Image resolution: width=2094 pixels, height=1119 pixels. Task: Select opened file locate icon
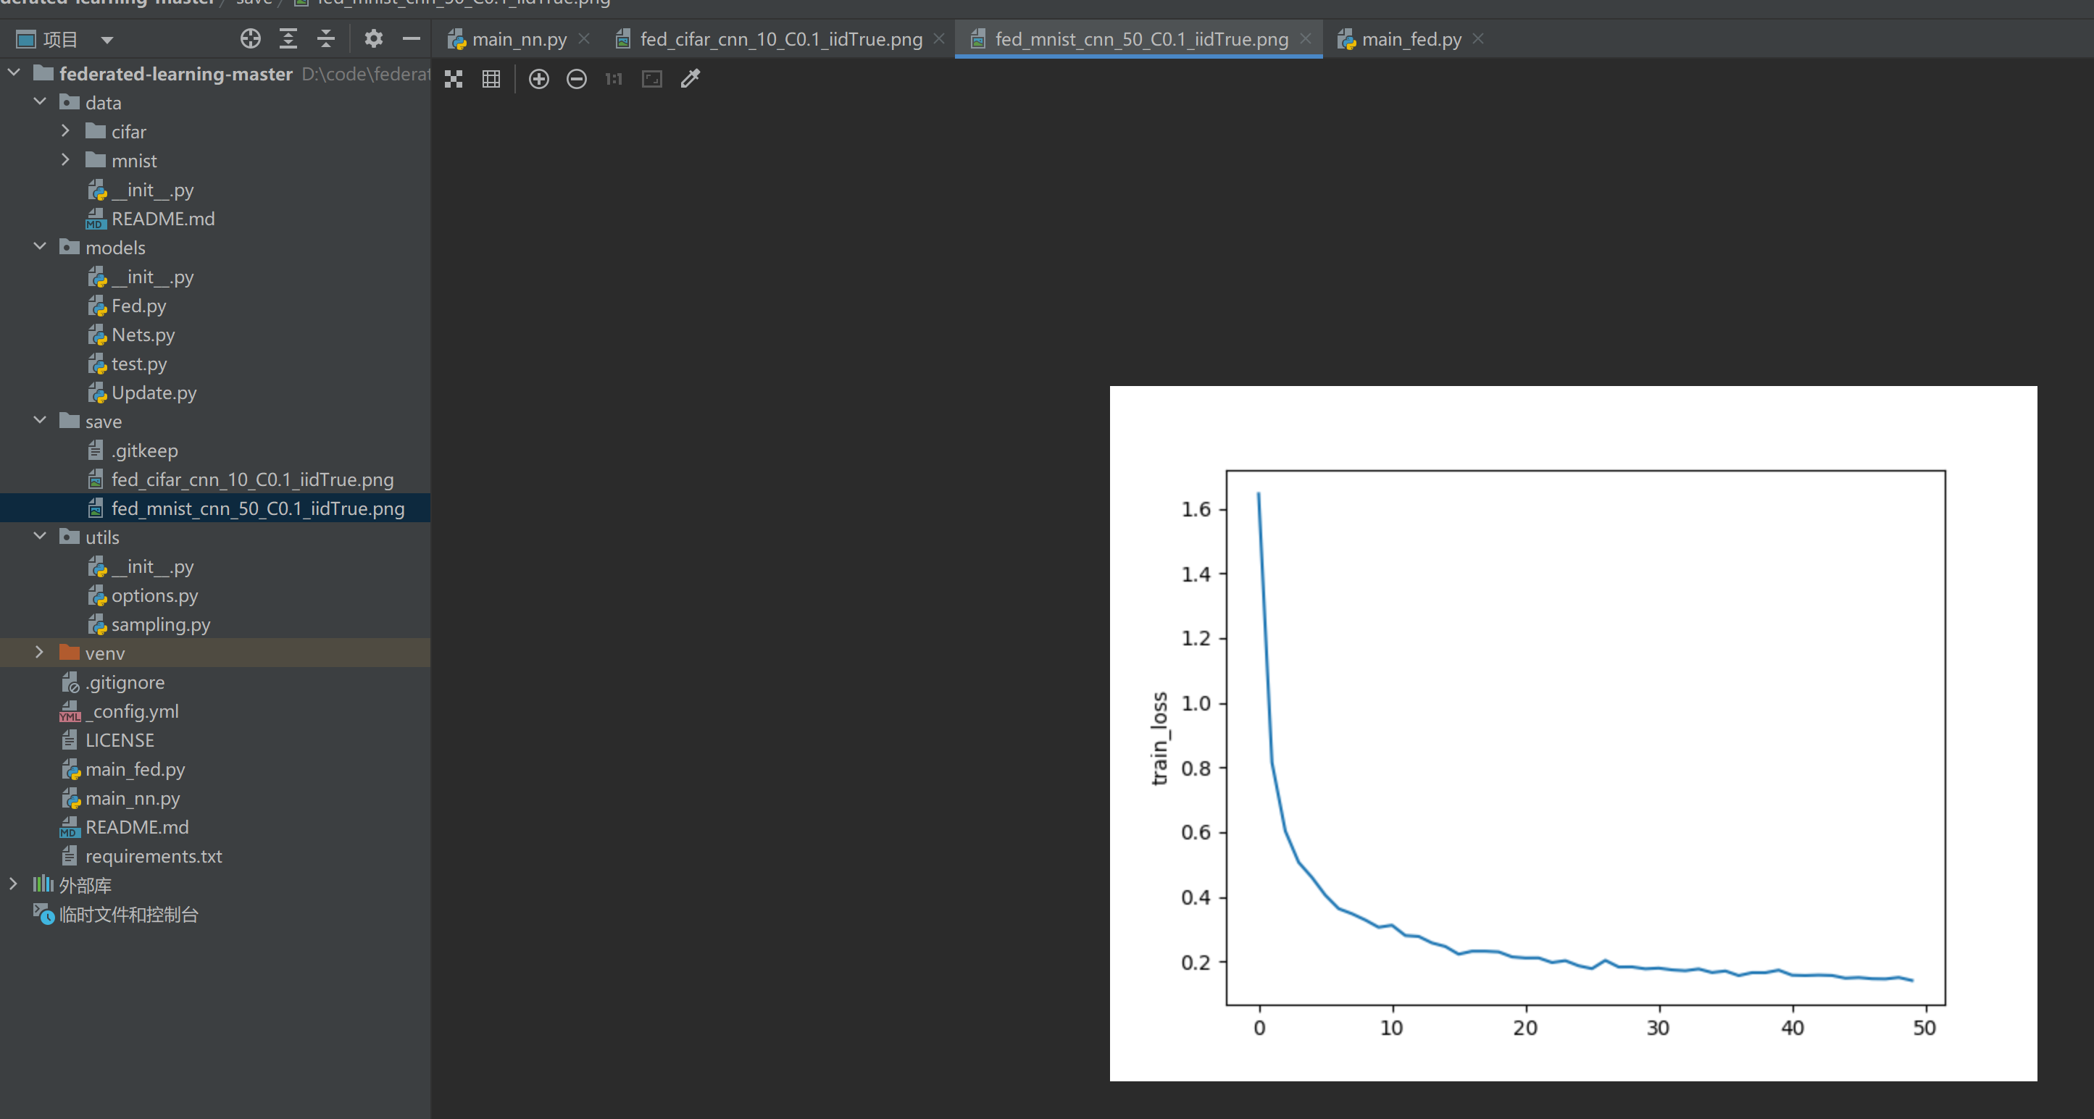point(251,38)
